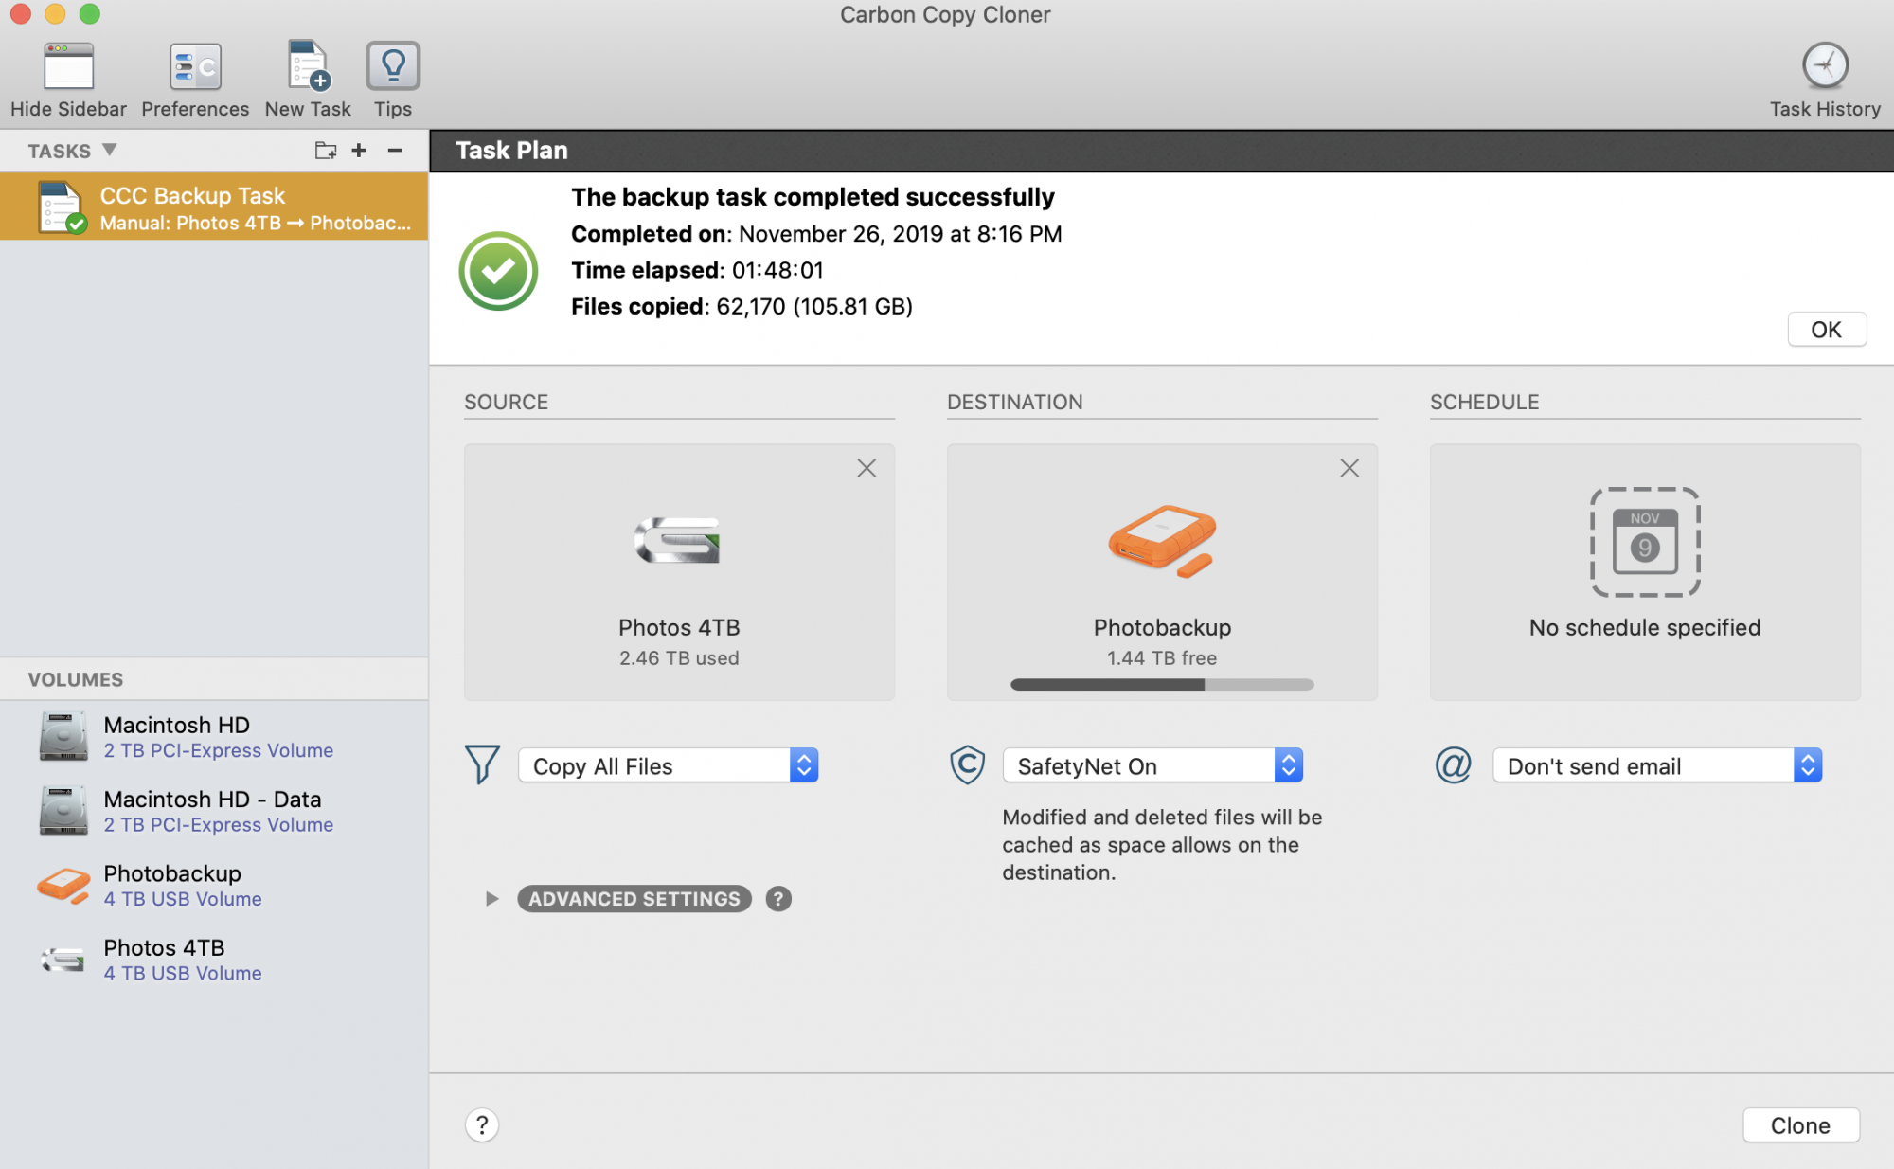Open the Tips lightbulb icon
The image size is (1894, 1169).
[393, 66]
